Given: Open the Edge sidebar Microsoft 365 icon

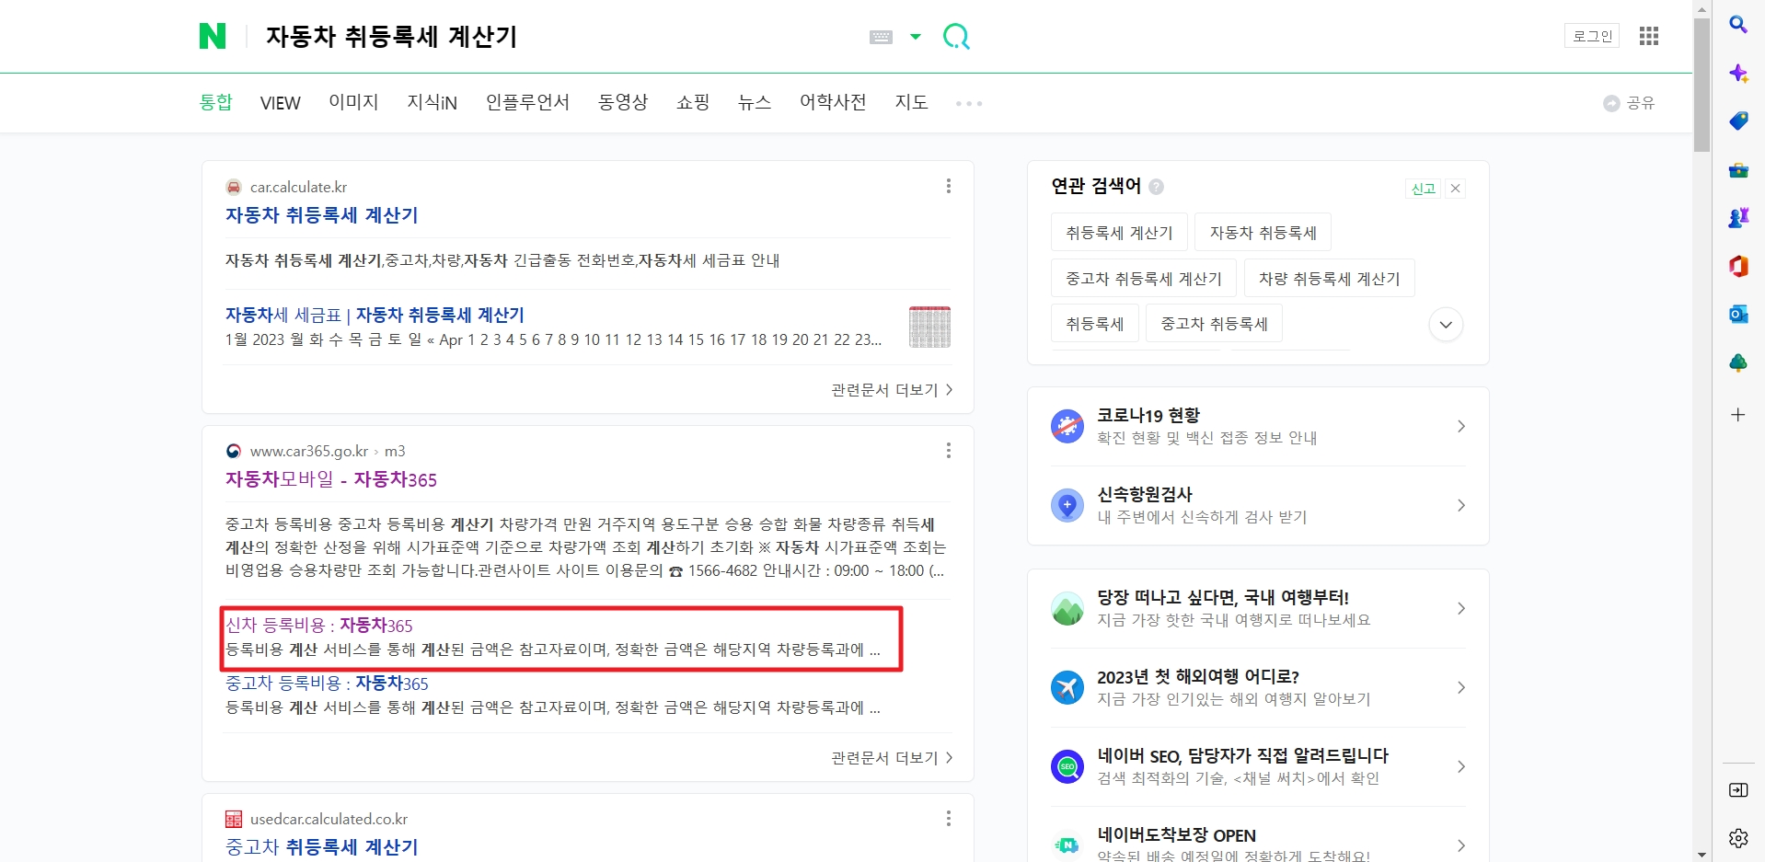Looking at the screenshot, I should (x=1737, y=266).
